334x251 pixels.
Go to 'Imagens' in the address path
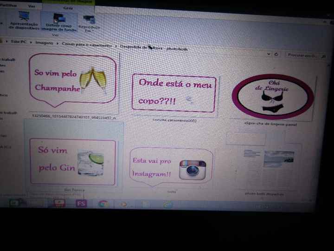pyautogui.click(x=44, y=43)
